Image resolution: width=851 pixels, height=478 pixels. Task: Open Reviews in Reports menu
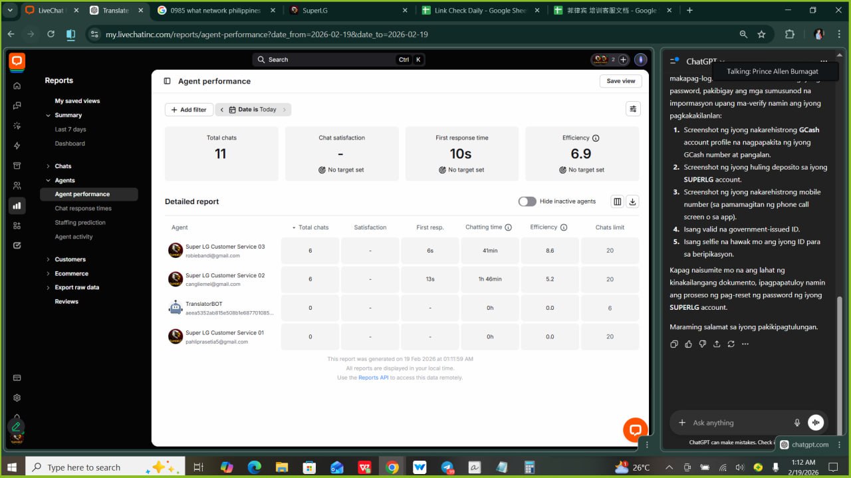pos(66,302)
